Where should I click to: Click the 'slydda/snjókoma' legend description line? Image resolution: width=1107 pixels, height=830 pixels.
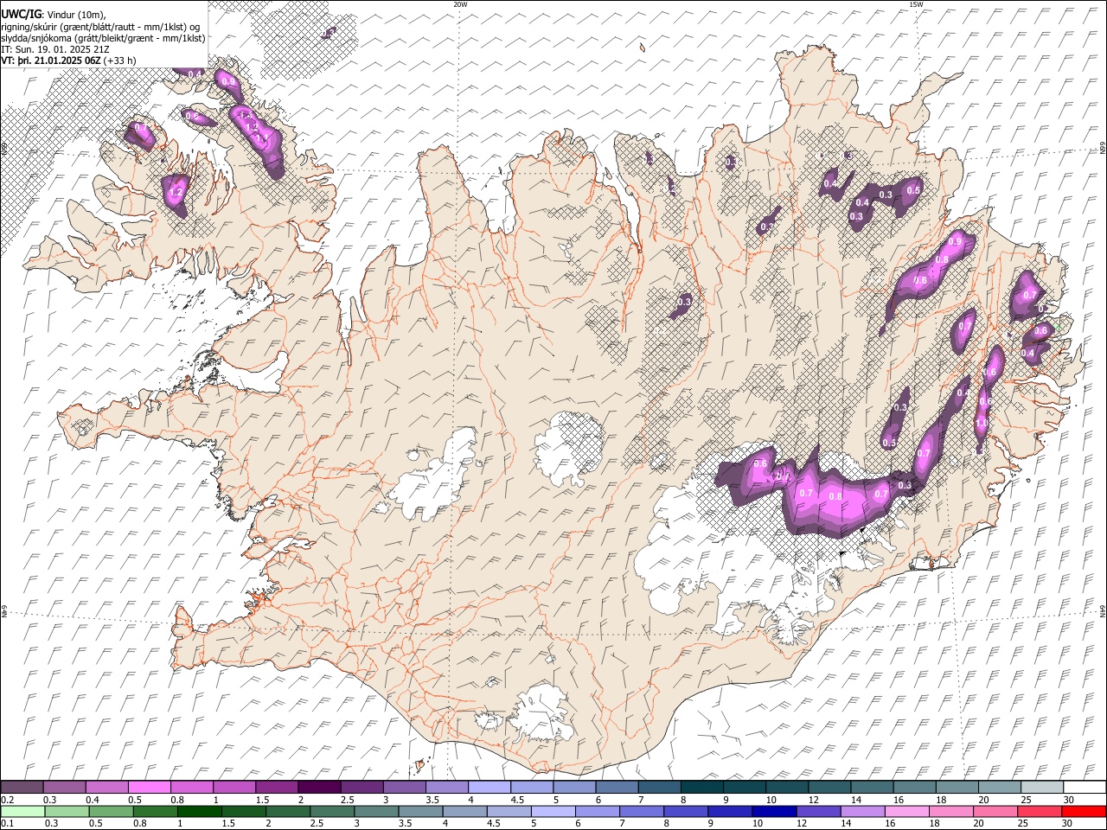pyautogui.click(x=104, y=37)
